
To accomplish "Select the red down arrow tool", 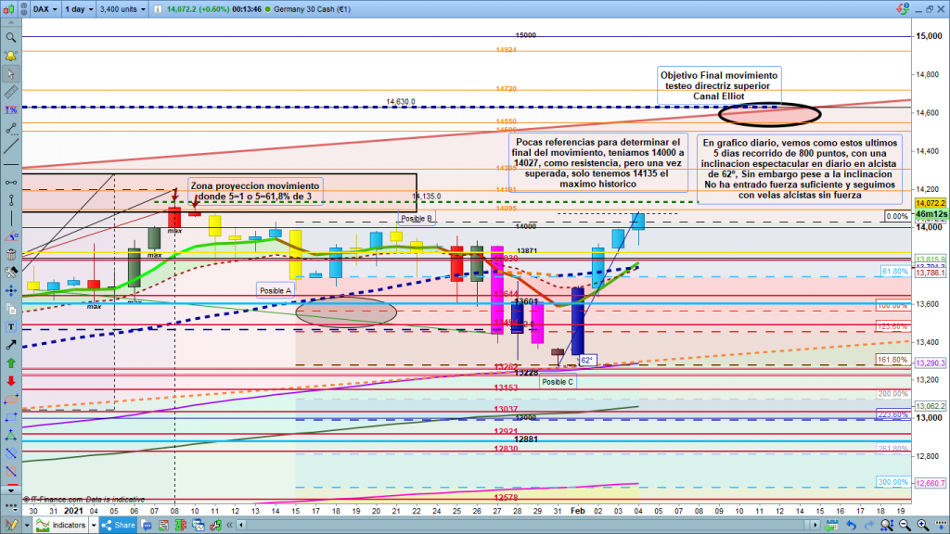I will 11,380.
